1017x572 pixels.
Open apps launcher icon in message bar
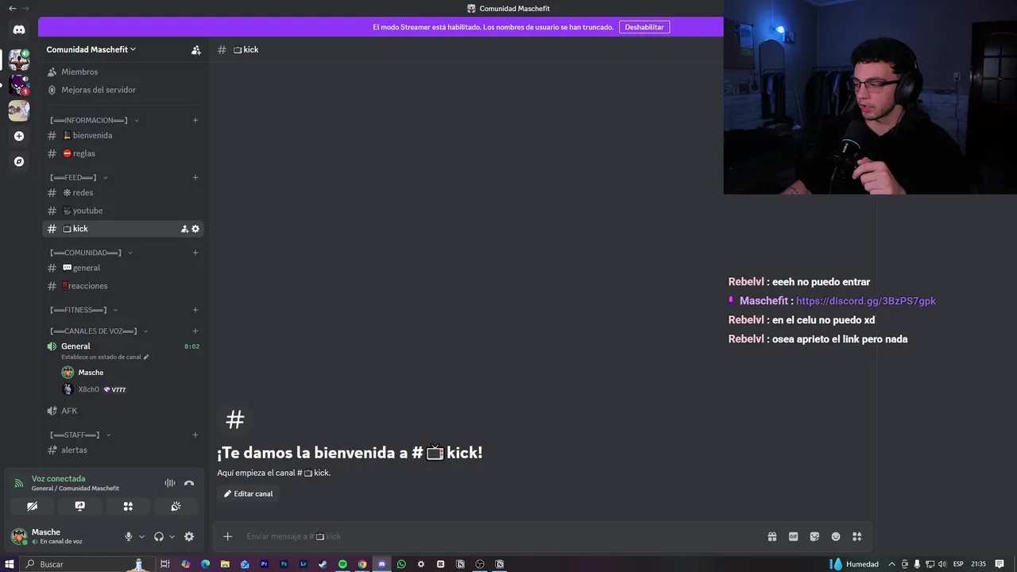click(x=857, y=536)
